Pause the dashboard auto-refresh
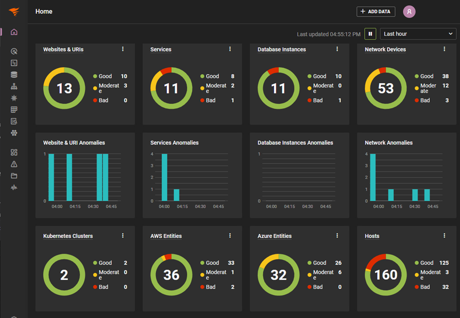Image resolution: width=460 pixels, height=318 pixels. (x=370, y=34)
